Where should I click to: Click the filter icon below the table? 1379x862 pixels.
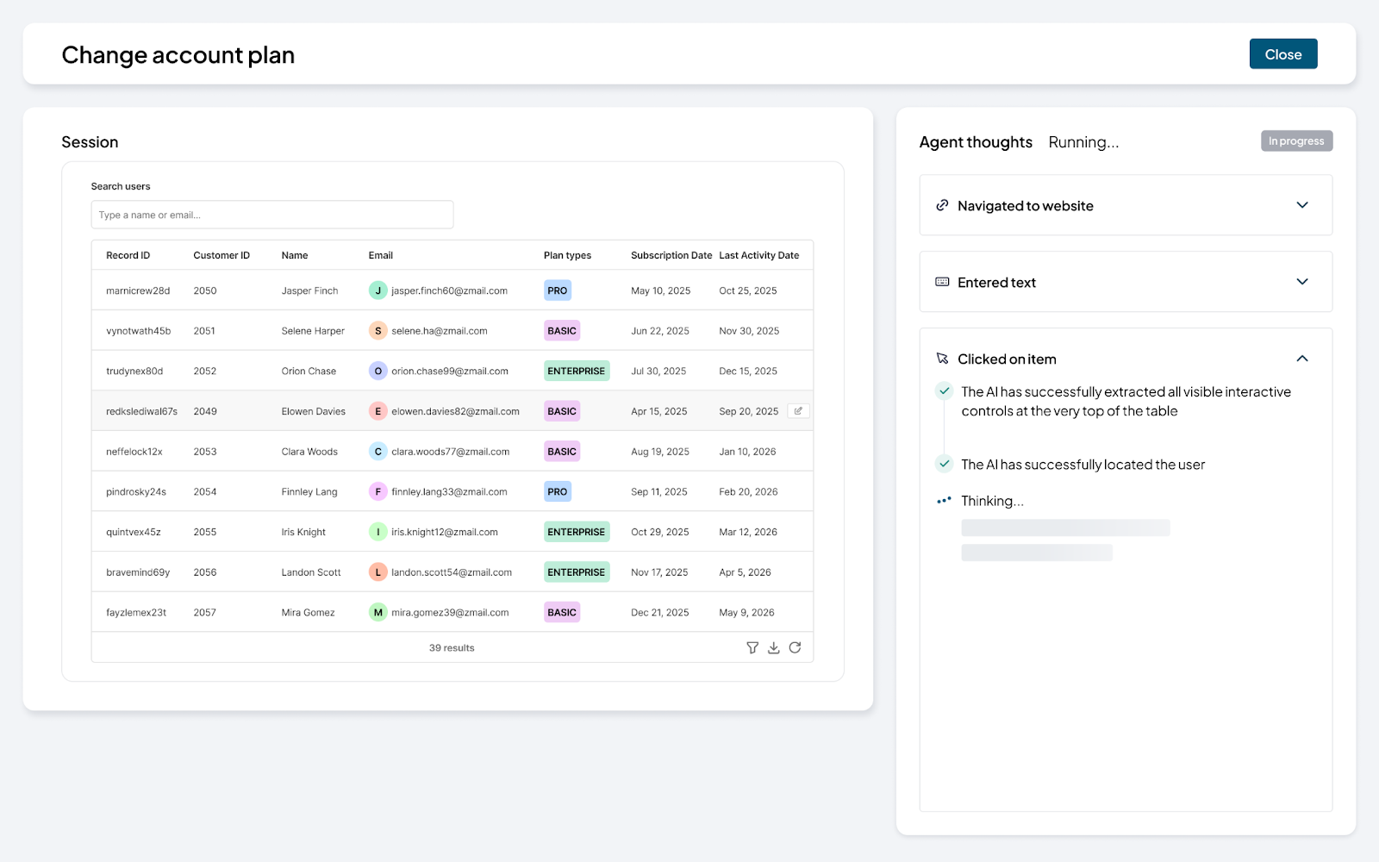click(x=752, y=648)
